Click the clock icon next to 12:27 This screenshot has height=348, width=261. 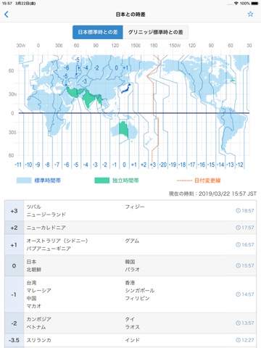[238, 340]
